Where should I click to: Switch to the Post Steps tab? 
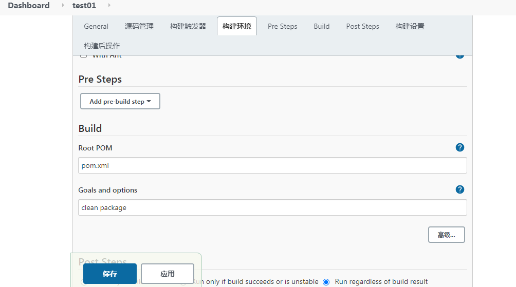[363, 26]
